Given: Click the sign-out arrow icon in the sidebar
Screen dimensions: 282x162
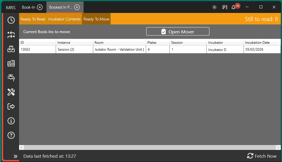Looking at the screenshot, I should pyautogui.click(x=11, y=106).
